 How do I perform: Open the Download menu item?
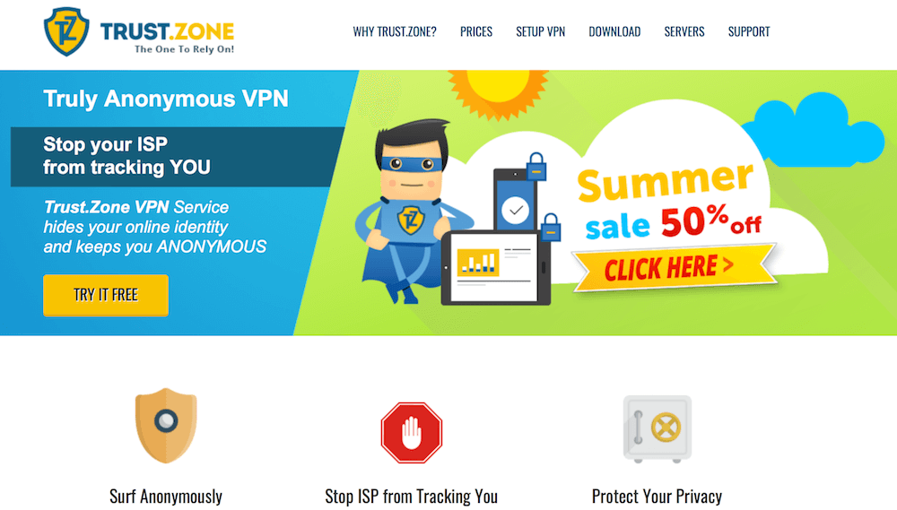tap(614, 31)
